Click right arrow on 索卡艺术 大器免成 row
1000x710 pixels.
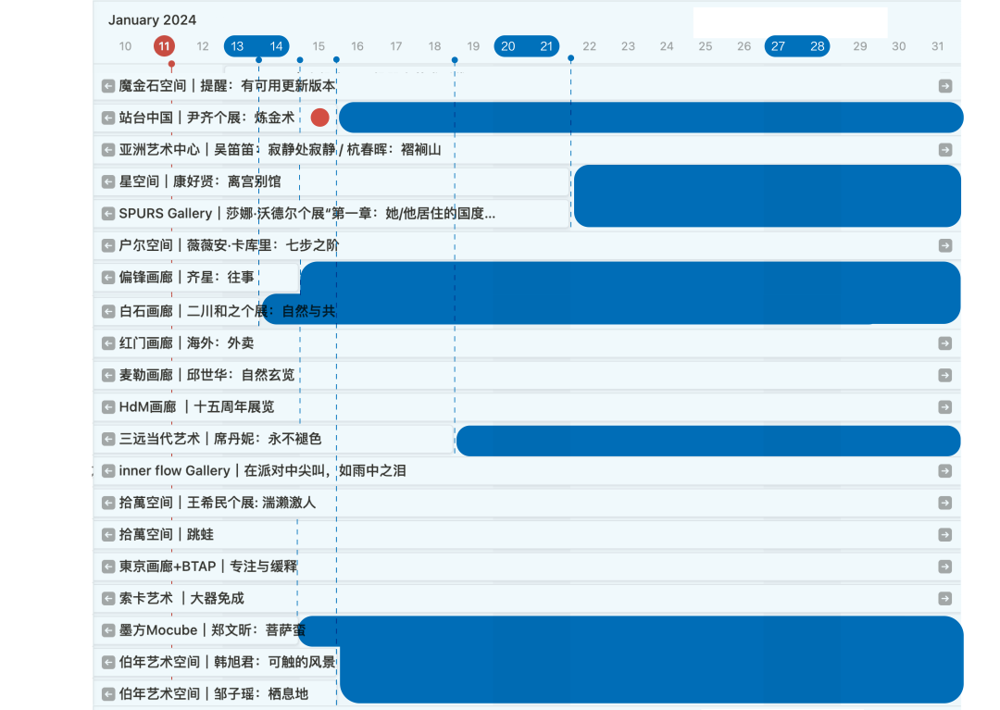944,599
